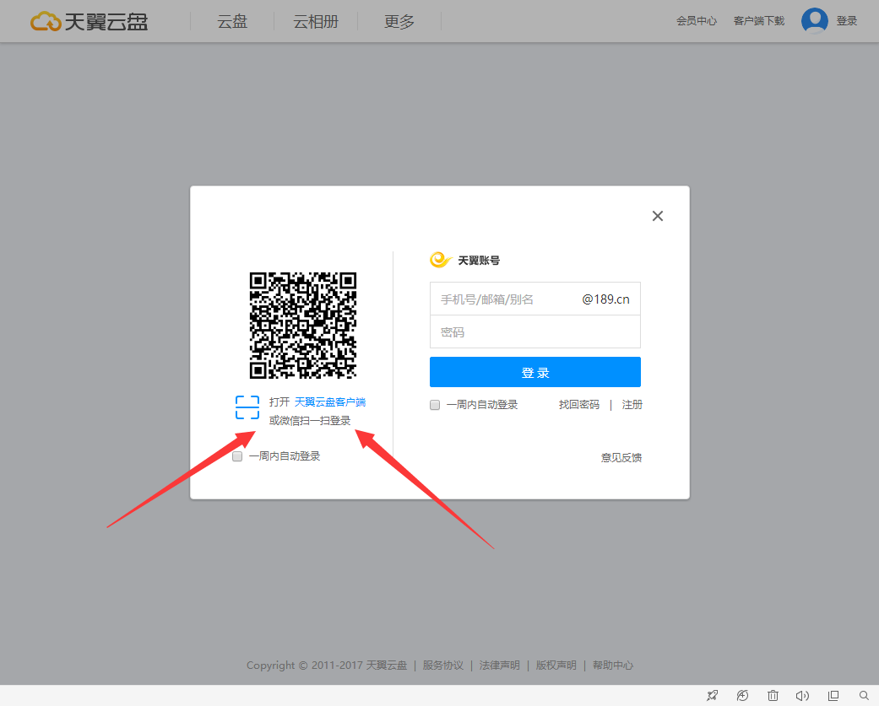The width and height of the screenshot is (879, 706).
Task: Open 版权声明 in the footer
Action: click(x=556, y=666)
